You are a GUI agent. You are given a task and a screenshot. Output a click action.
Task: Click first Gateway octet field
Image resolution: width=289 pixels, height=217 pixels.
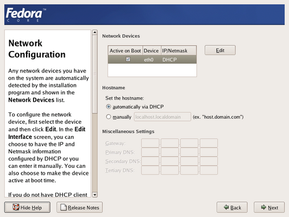150,143
